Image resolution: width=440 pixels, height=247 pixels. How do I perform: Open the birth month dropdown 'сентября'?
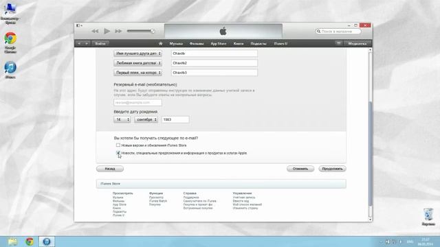click(x=146, y=119)
